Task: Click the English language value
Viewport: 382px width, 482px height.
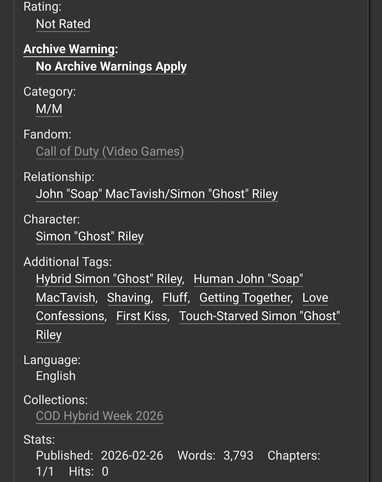Action: 56,376
